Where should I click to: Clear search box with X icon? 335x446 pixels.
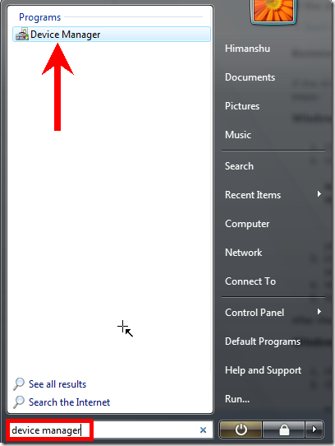pyautogui.click(x=203, y=430)
